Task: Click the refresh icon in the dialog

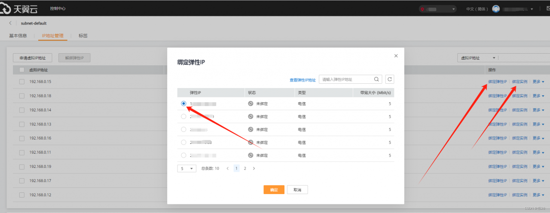Action: (389, 79)
